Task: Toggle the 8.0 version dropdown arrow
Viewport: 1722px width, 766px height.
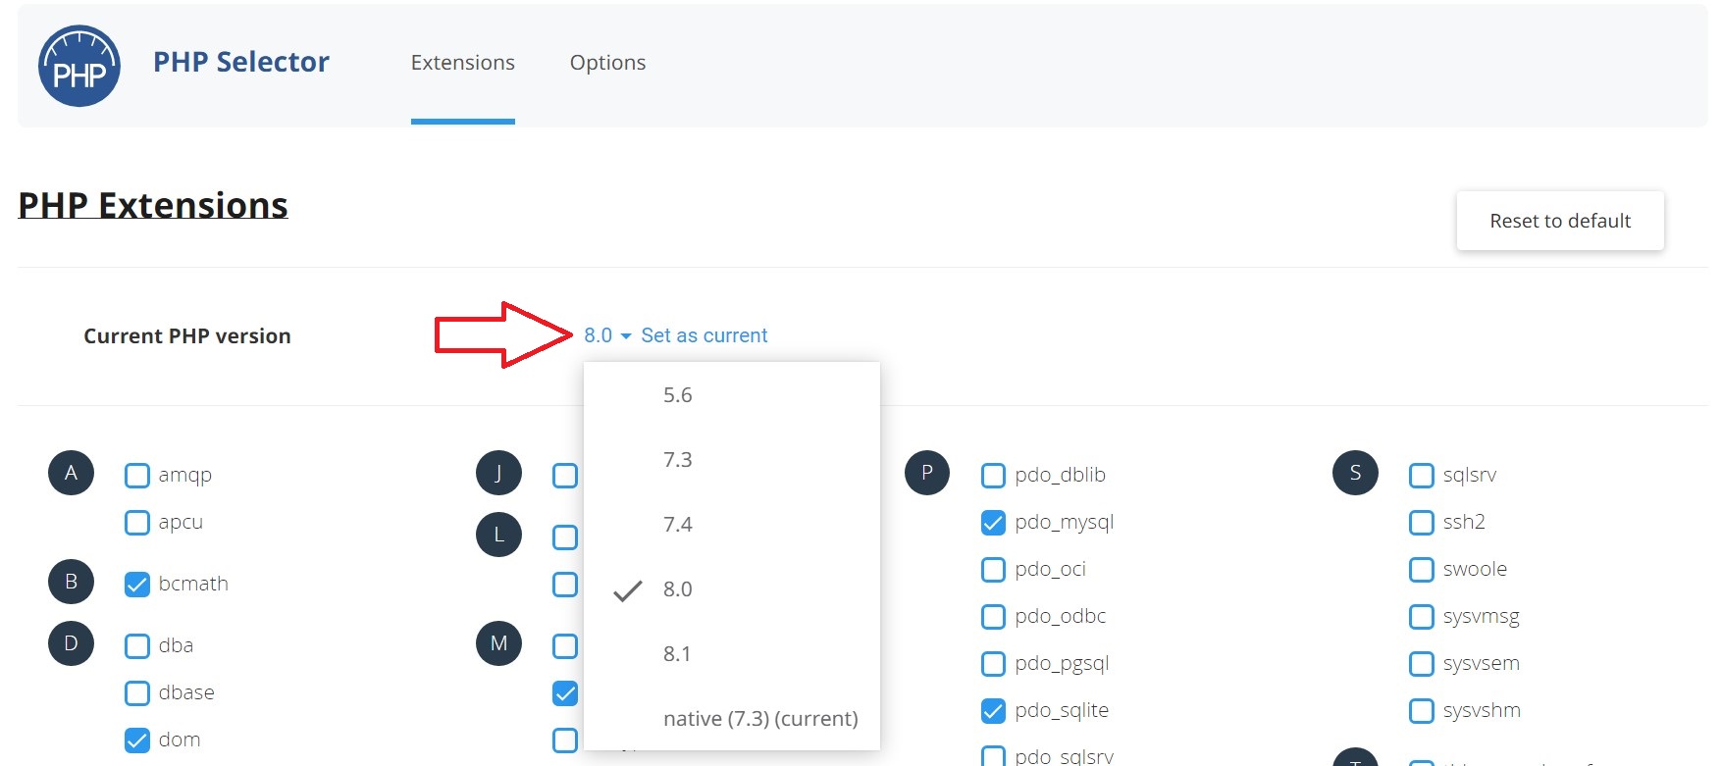Action: 626,336
